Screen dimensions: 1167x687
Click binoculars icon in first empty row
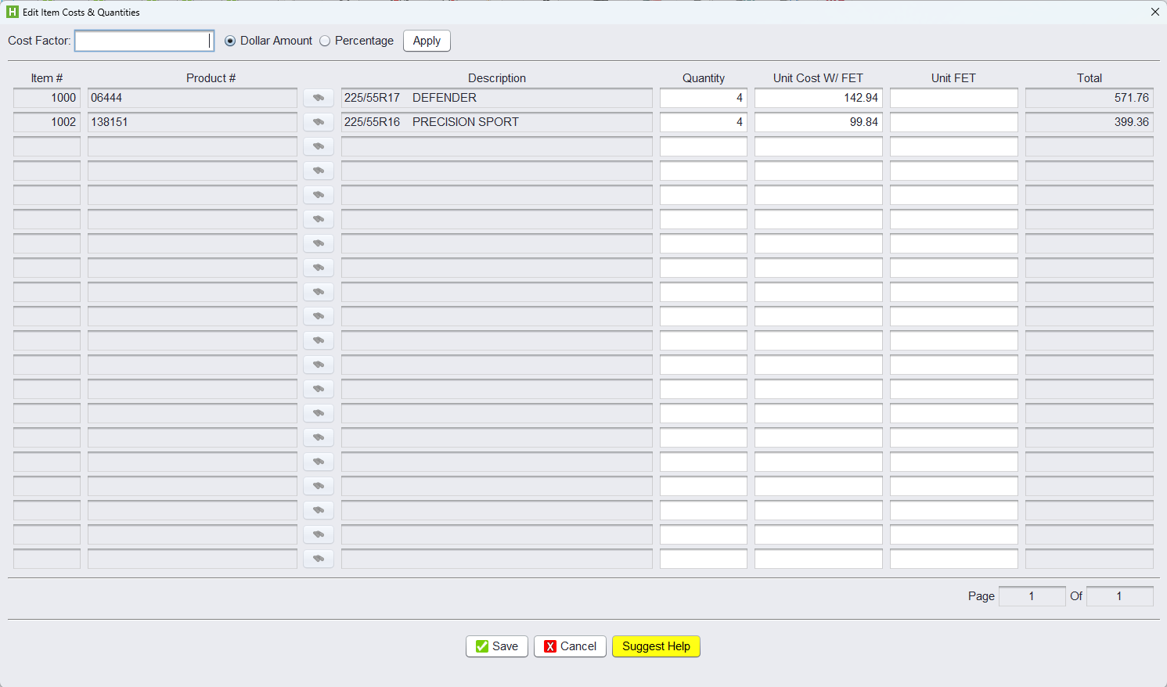pyautogui.click(x=319, y=146)
